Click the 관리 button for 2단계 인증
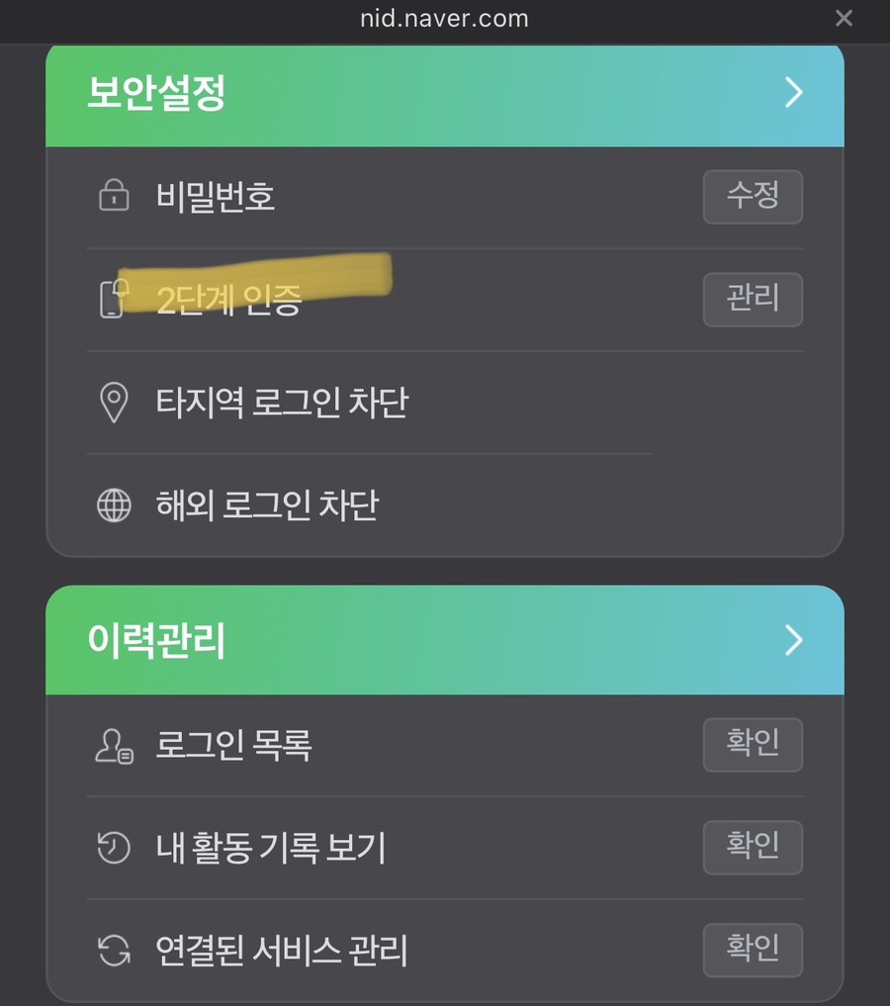Viewport: 890px width, 1006px height. [x=753, y=300]
